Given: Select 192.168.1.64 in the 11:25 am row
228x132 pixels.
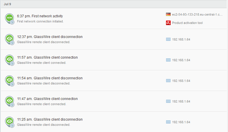Looking at the screenshot, I should (181, 122).
